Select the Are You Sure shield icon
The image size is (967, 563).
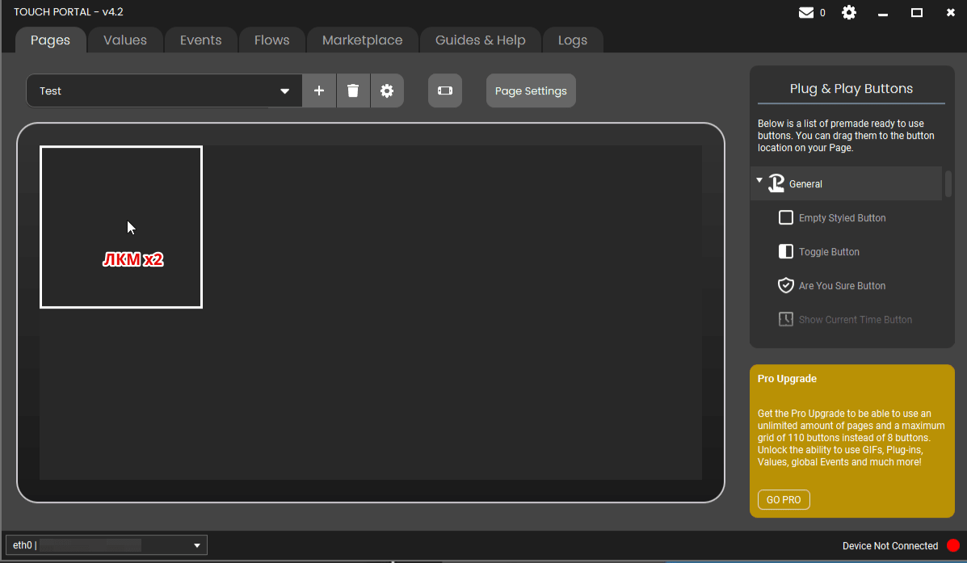point(786,285)
